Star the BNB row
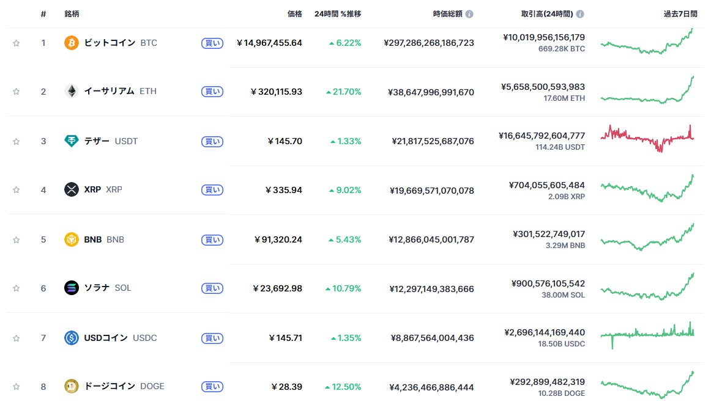 click(17, 239)
